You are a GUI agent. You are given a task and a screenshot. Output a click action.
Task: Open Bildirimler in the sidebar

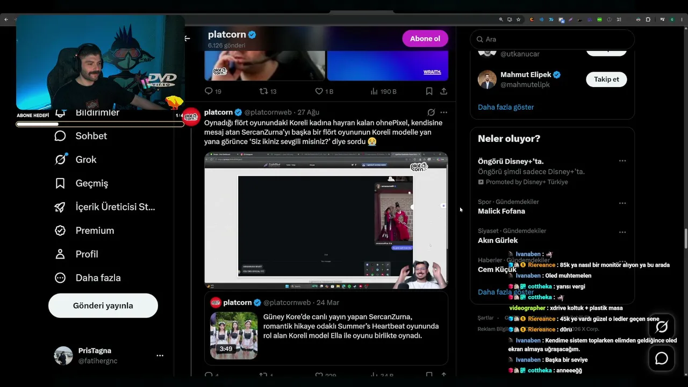click(97, 112)
